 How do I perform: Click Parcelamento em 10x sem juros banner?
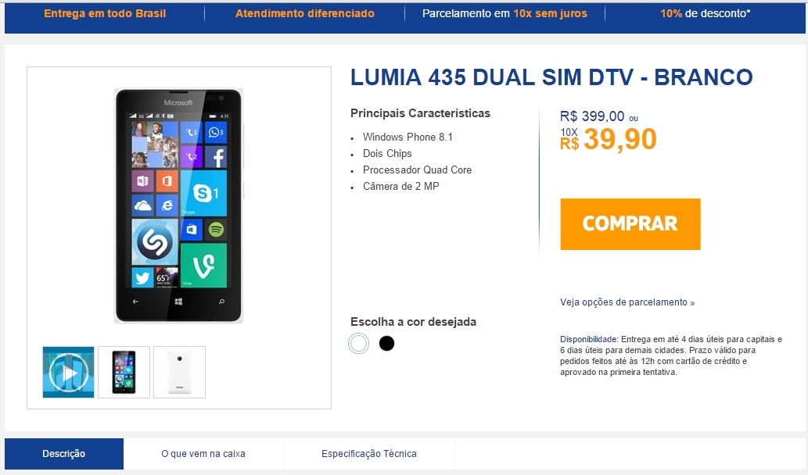pos(505,13)
